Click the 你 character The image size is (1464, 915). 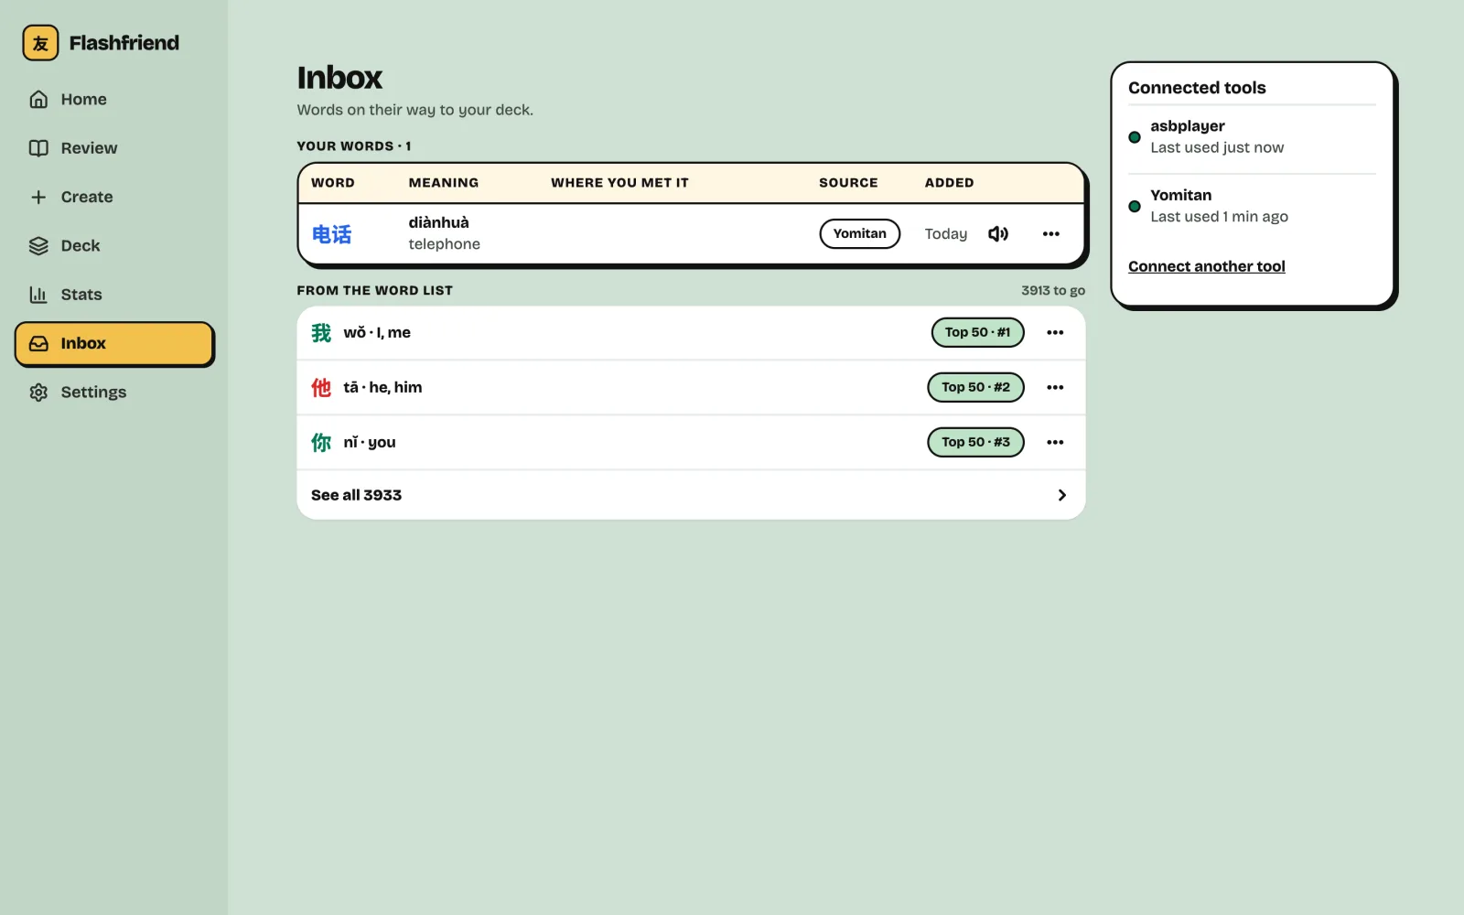click(321, 443)
